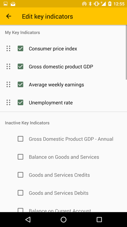Tap the back arrow in the header

pyautogui.click(x=9, y=16)
